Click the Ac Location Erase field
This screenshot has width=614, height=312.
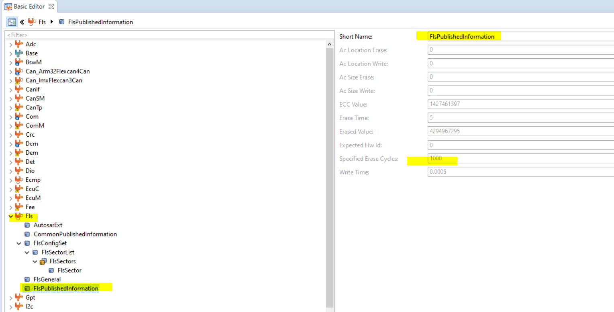tap(520, 50)
